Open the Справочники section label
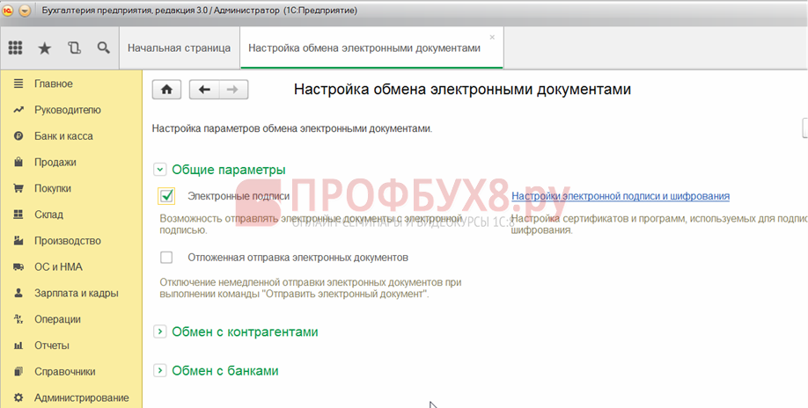Viewport: 808px width, 408px height. point(65,371)
